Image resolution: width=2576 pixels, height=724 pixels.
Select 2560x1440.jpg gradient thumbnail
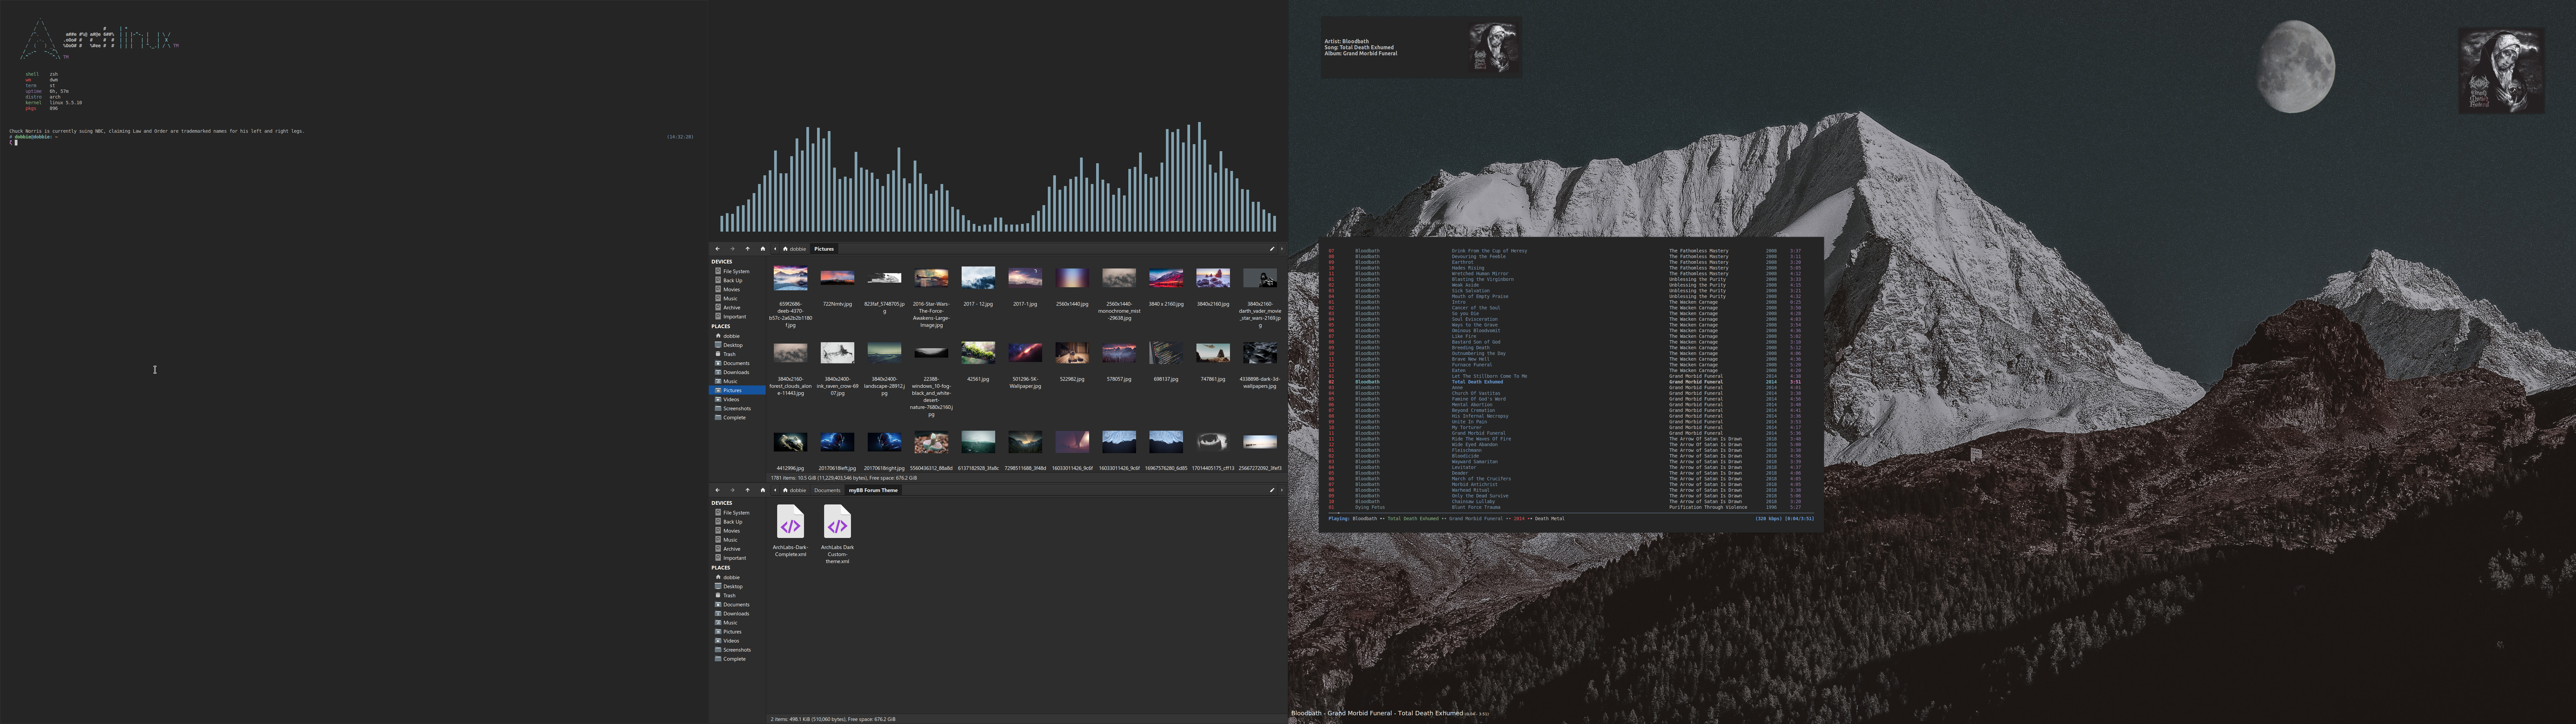[1072, 278]
